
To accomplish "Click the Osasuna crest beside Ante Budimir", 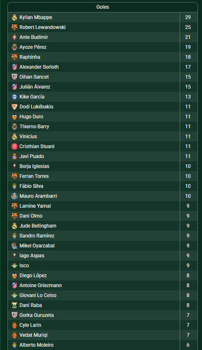I will (x=14, y=37).
